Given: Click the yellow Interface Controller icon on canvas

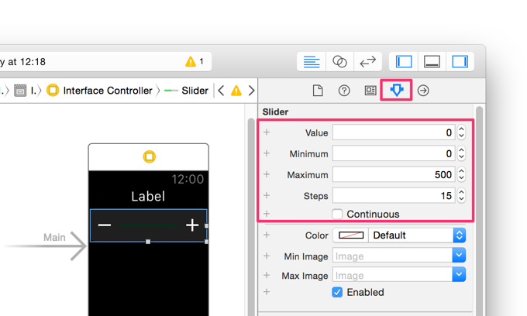Looking at the screenshot, I should pos(150,156).
